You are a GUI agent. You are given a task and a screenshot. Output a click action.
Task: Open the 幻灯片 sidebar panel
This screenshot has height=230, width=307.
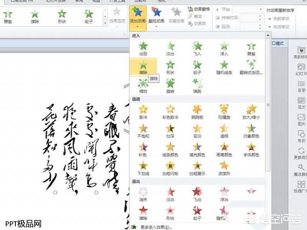click(301, 70)
